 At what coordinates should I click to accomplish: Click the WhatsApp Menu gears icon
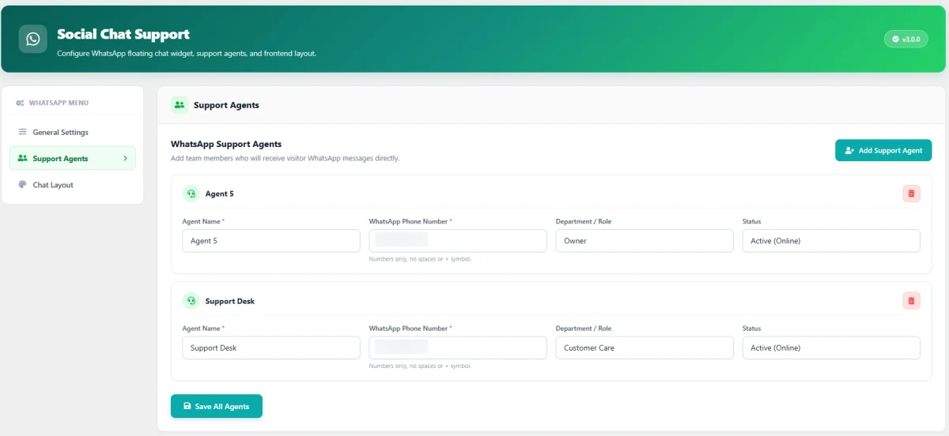(x=21, y=103)
